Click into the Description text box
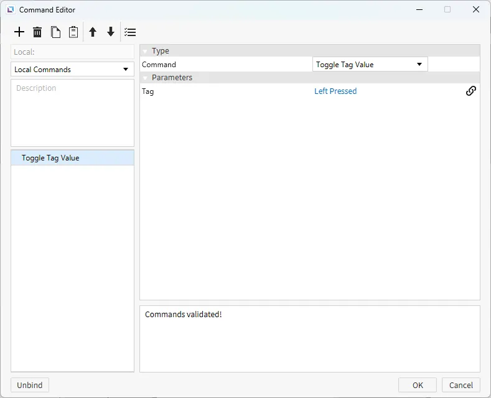This screenshot has width=491, height=398. [72, 113]
